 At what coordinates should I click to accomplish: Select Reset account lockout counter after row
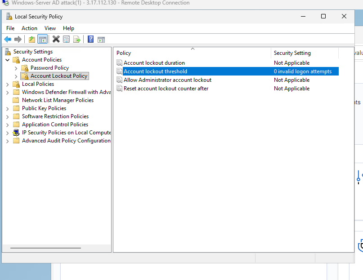tap(227, 89)
